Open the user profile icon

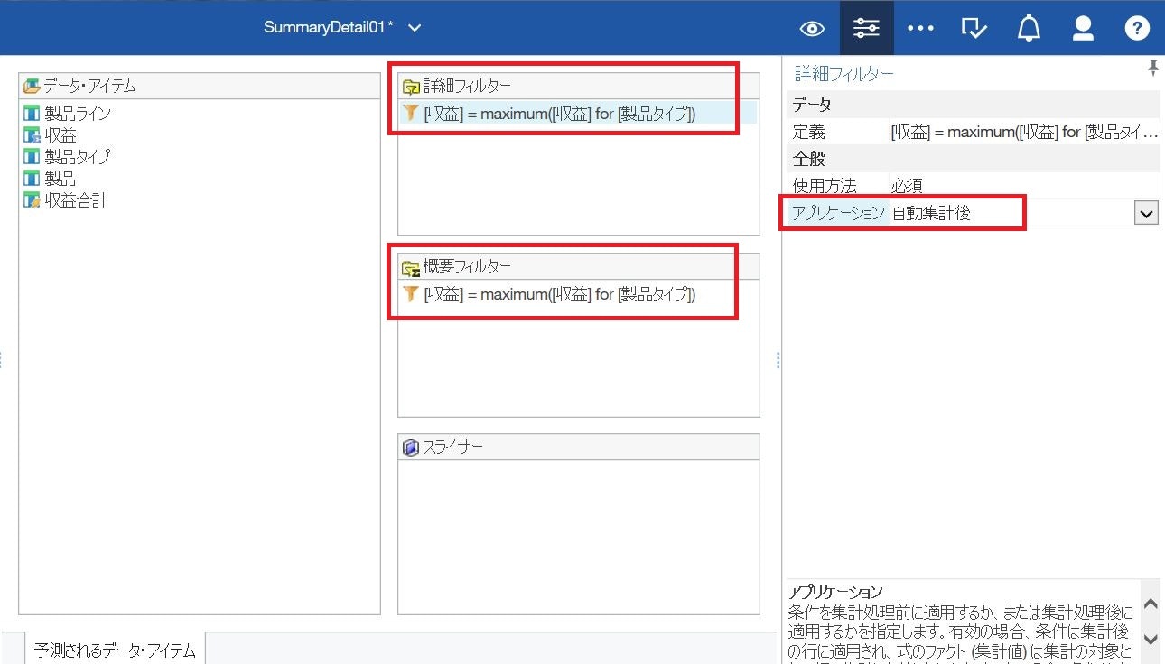(1083, 28)
